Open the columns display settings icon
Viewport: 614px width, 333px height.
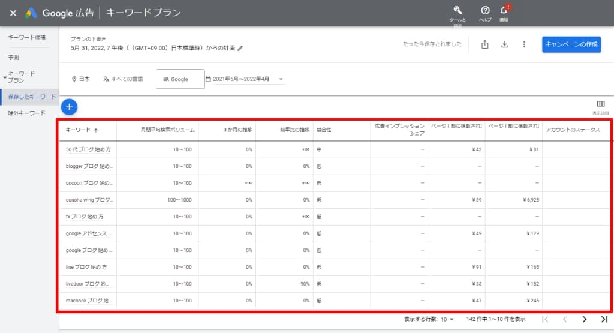point(601,104)
